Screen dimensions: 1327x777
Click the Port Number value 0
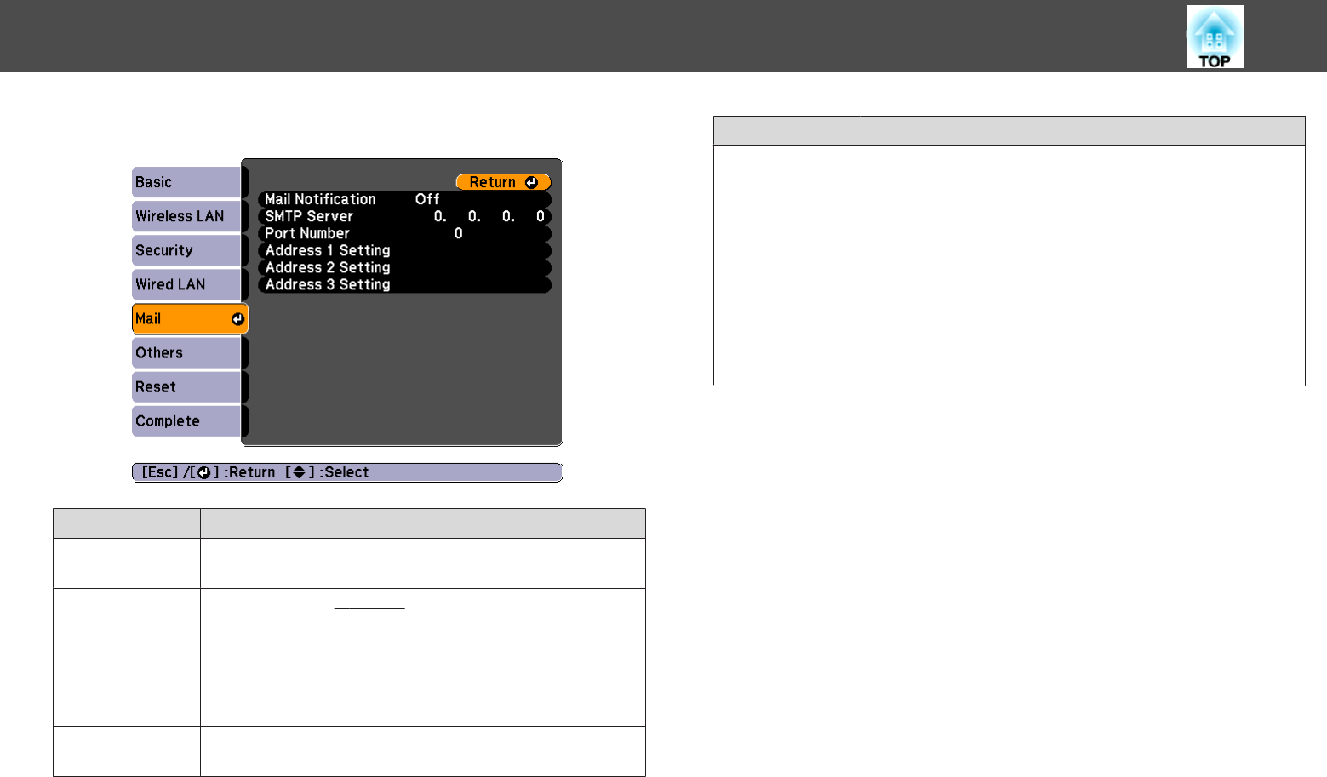[x=459, y=233]
